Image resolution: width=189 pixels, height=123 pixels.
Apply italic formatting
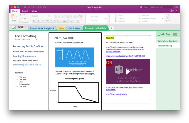(x=38, y=21)
